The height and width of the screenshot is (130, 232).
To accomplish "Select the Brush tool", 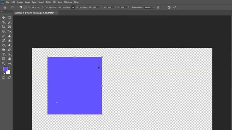I will click(x=4, y=36).
